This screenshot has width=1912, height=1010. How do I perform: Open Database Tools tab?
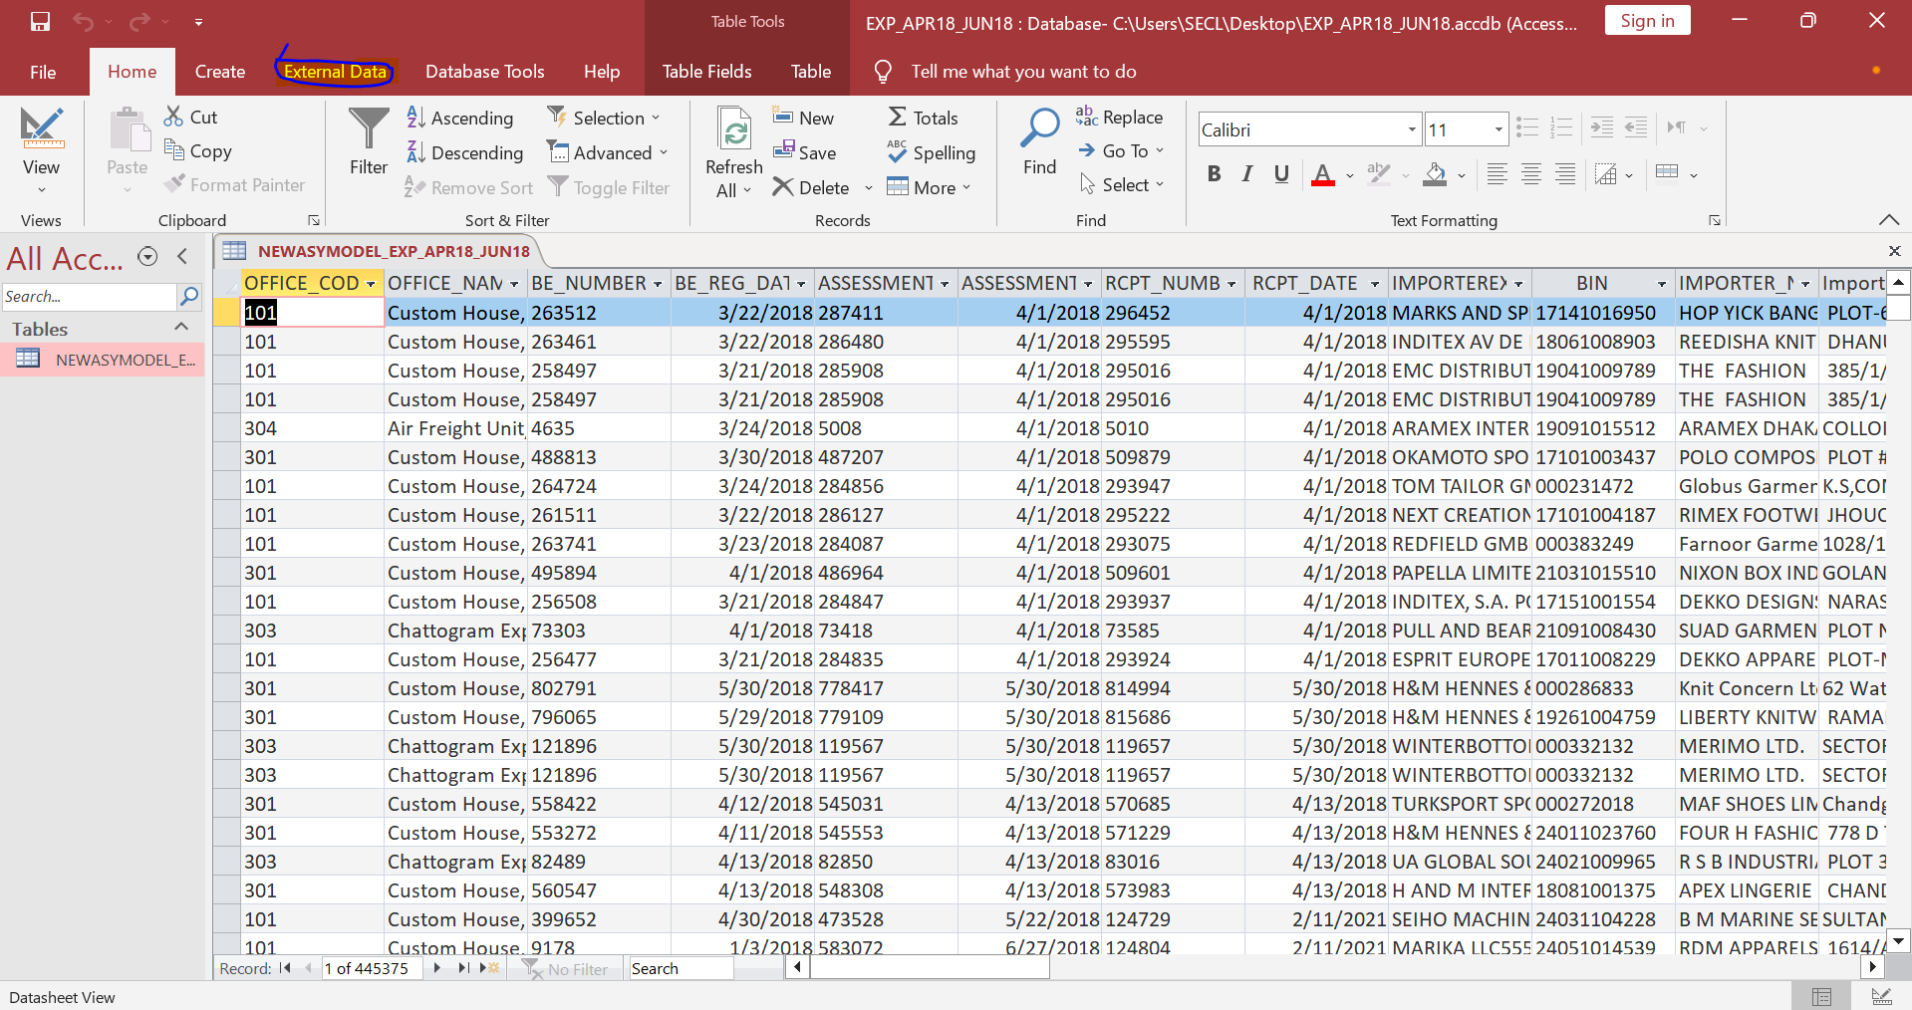click(x=485, y=72)
